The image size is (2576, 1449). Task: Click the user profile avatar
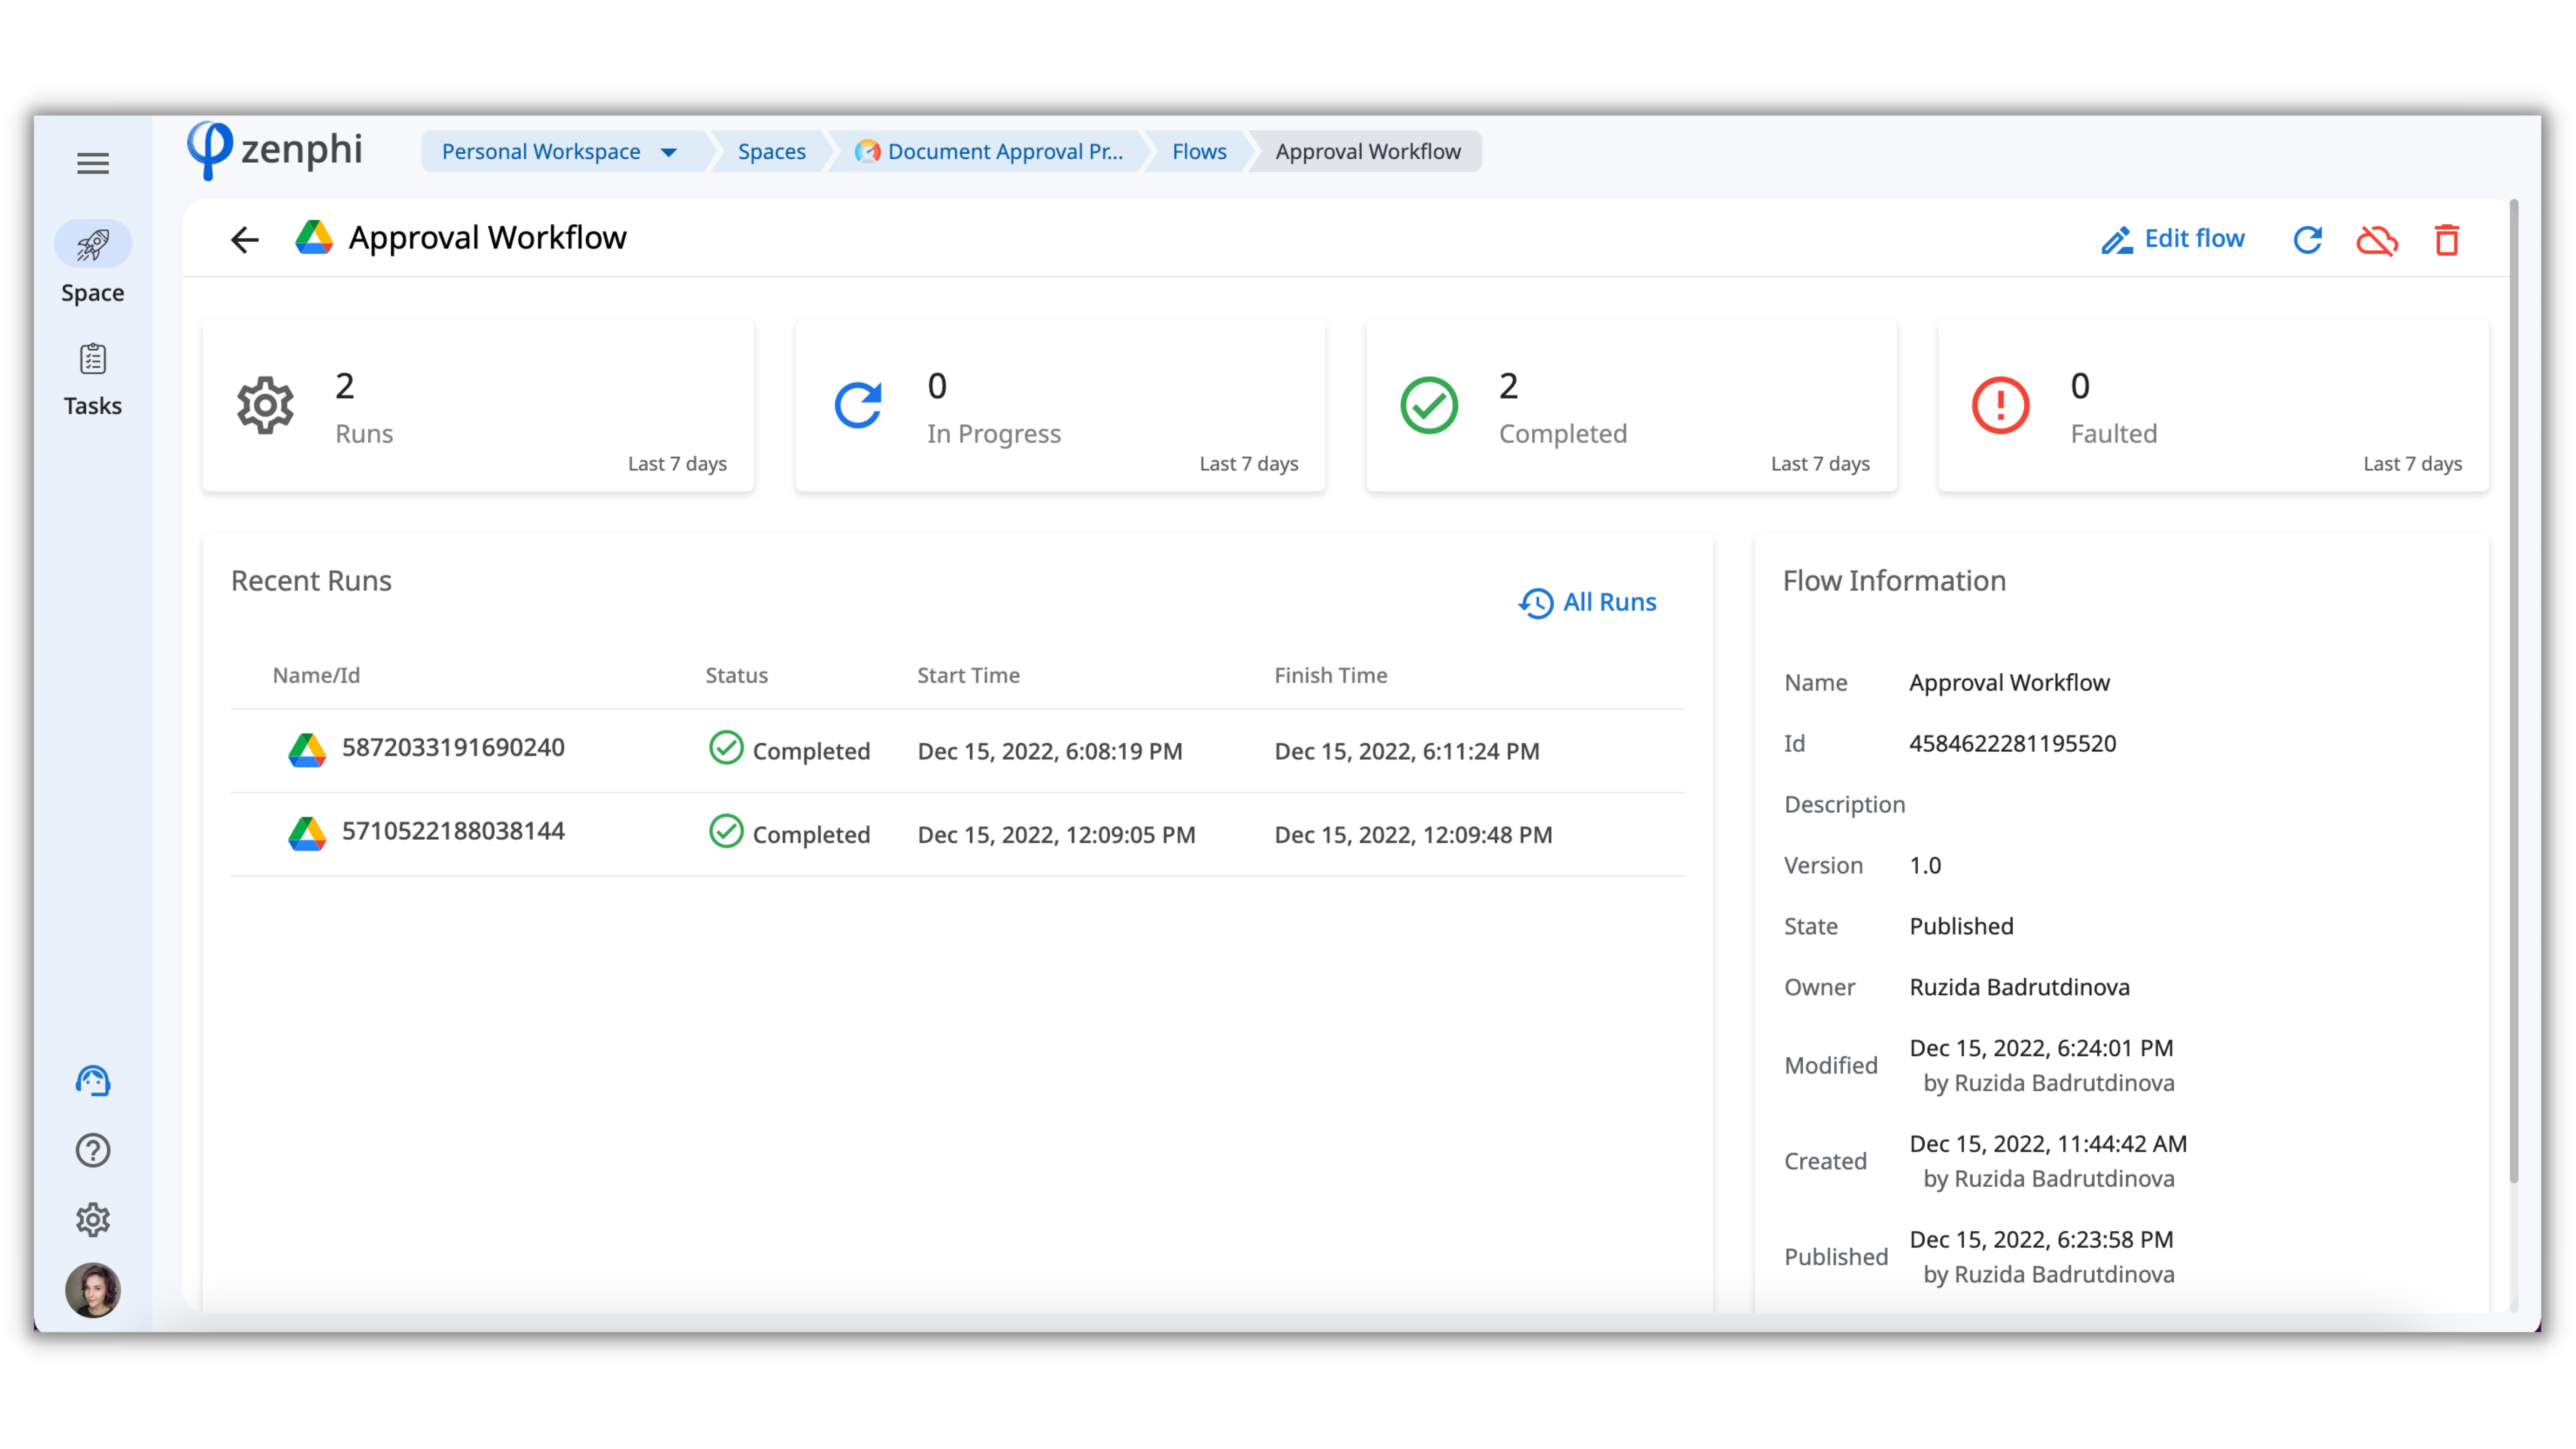point(93,1290)
